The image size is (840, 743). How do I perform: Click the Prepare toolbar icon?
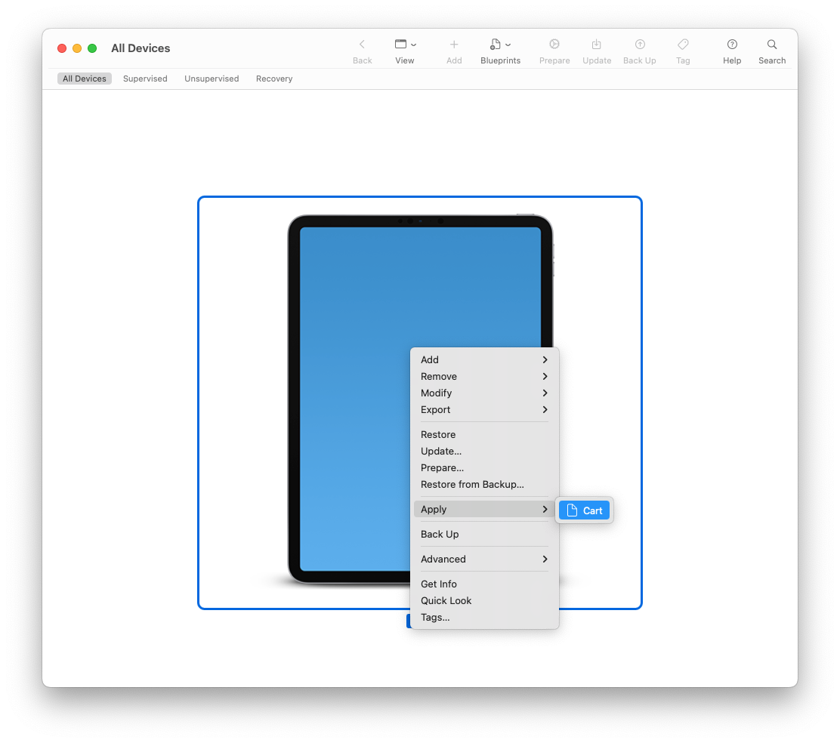(554, 45)
